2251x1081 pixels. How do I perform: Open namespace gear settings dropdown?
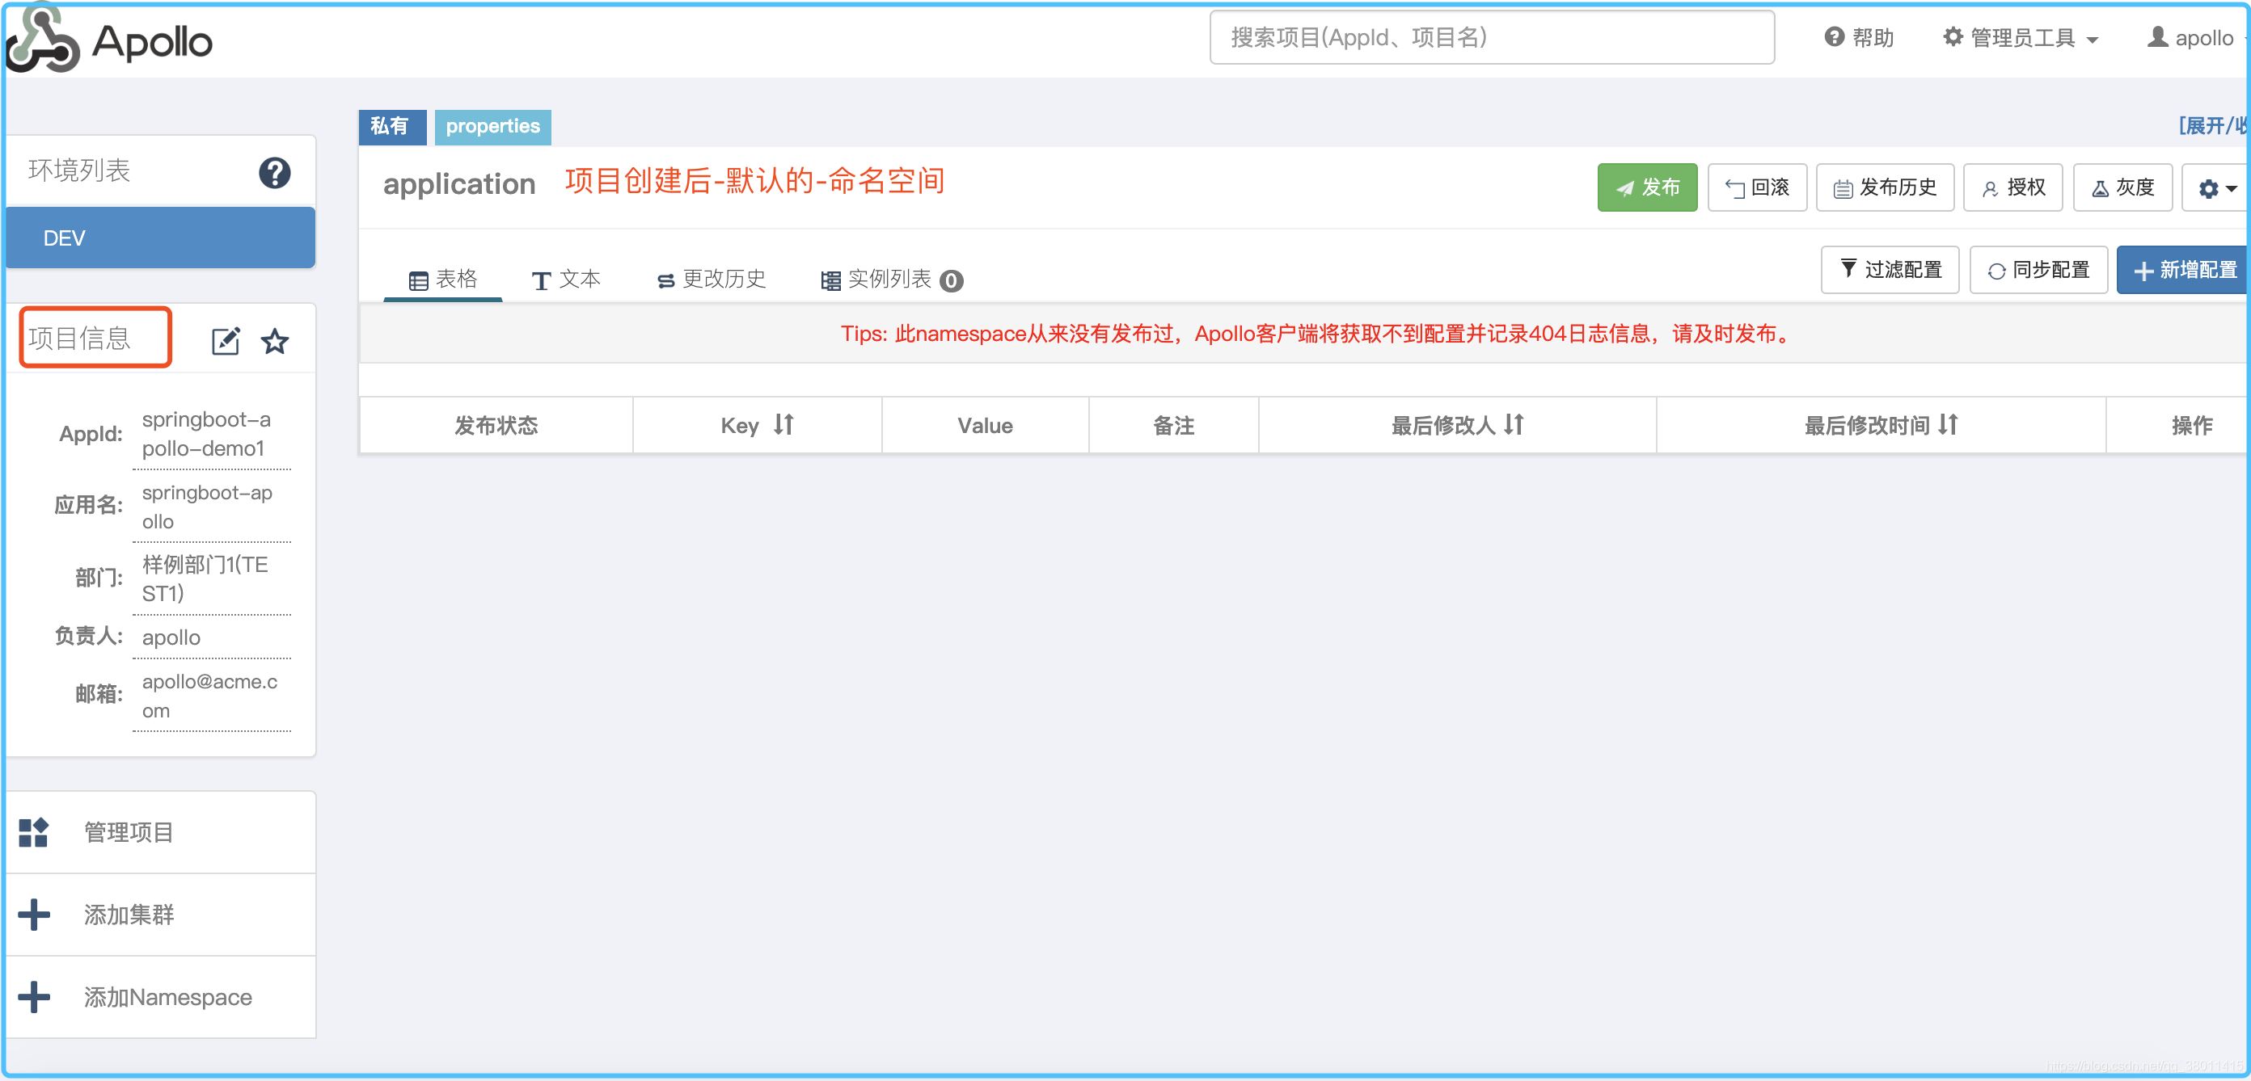coord(2217,187)
